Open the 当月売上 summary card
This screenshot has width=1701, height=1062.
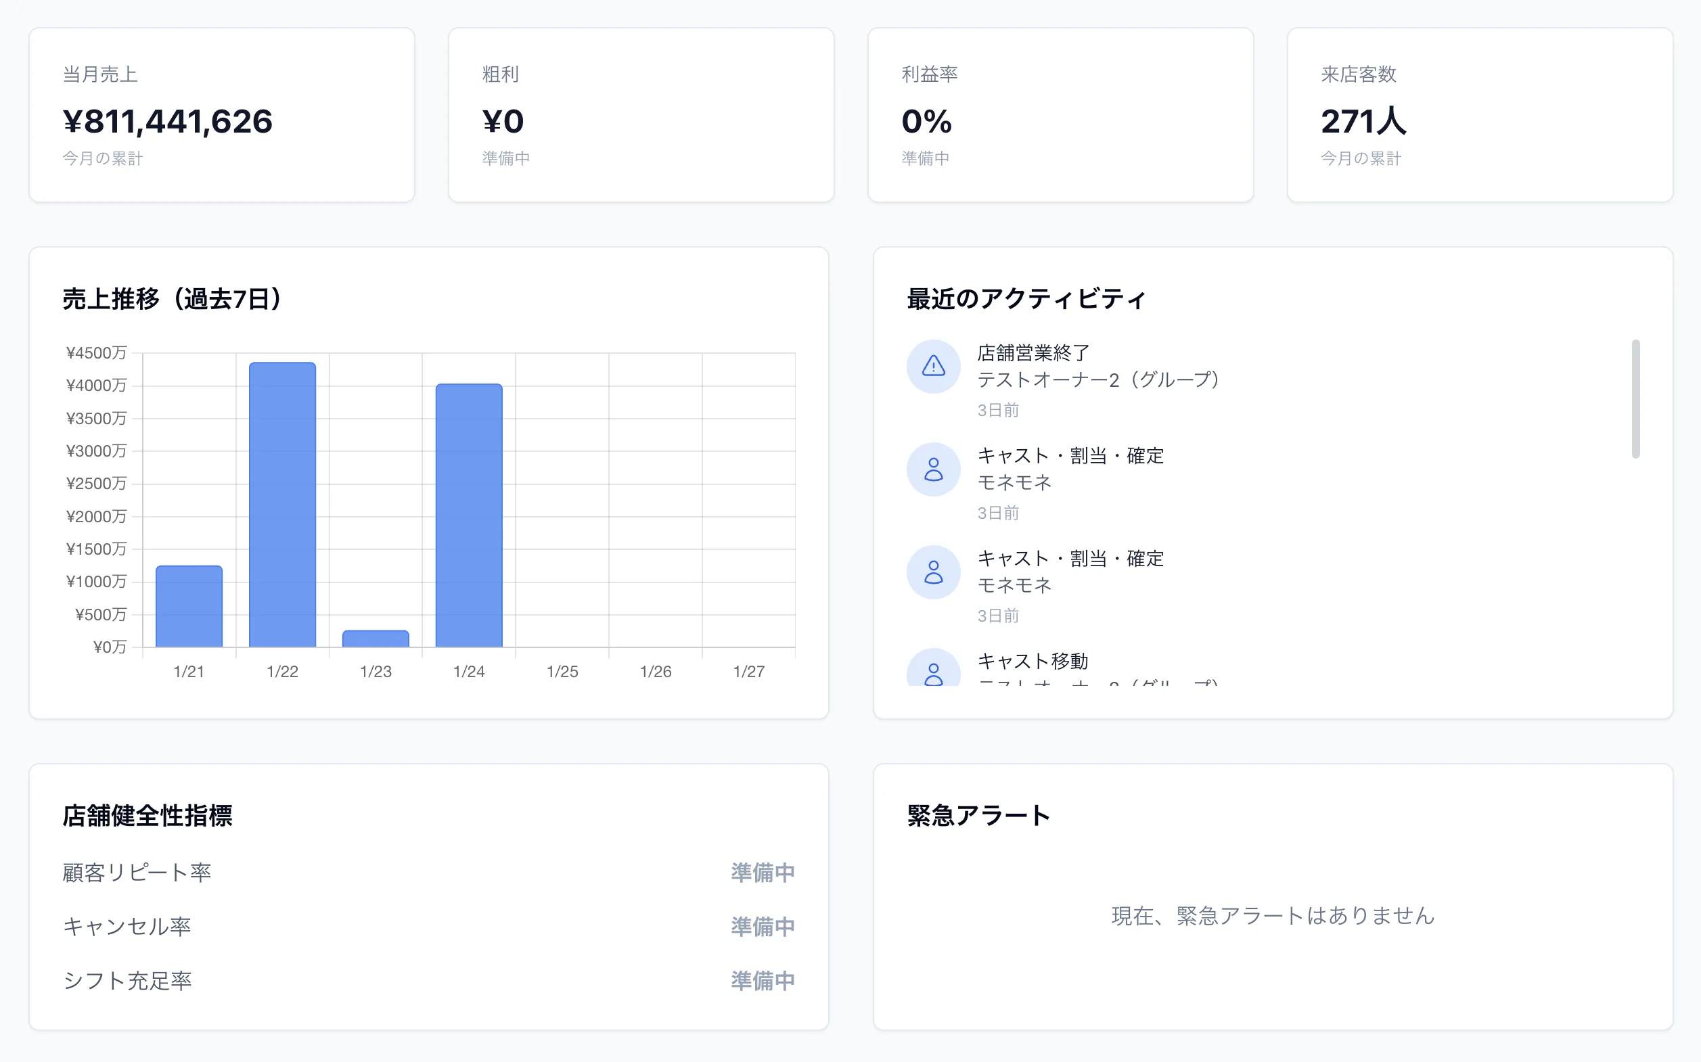pos(221,115)
